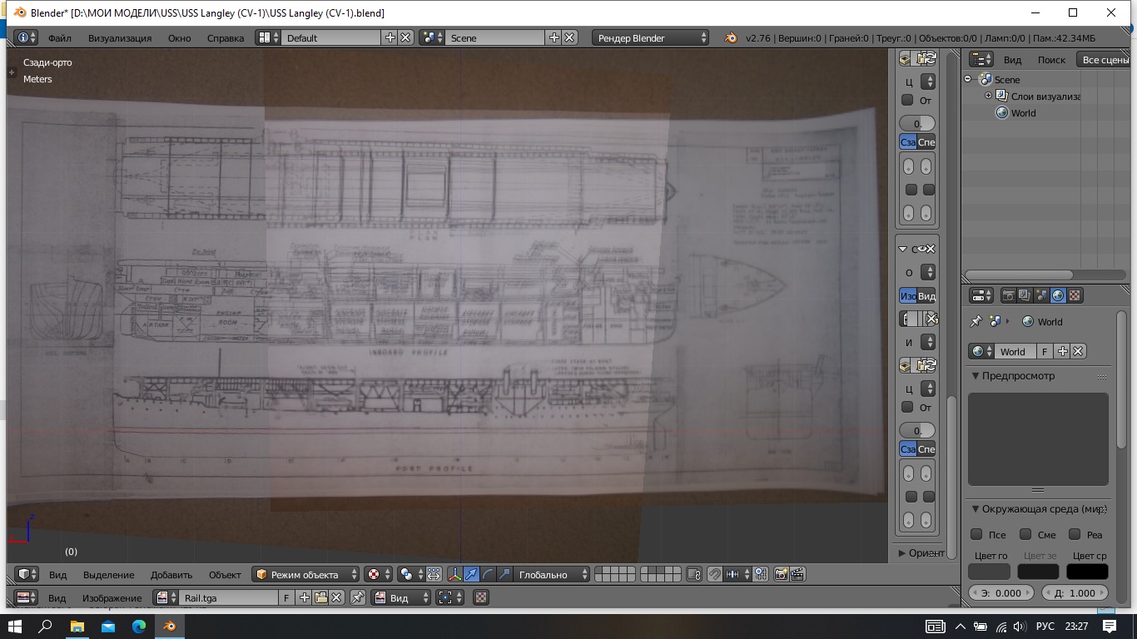Image resolution: width=1137 pixels, height=639 pixels.
Task: Open the Render camera properties tab
Action: (x=1008, y=295)
